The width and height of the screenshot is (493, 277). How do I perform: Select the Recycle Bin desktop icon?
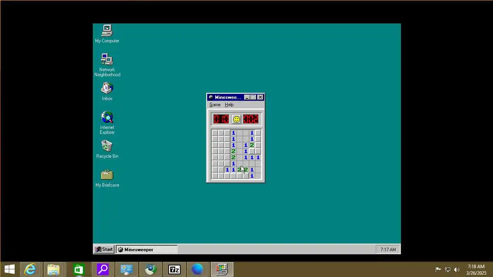(x=107, y=149)
